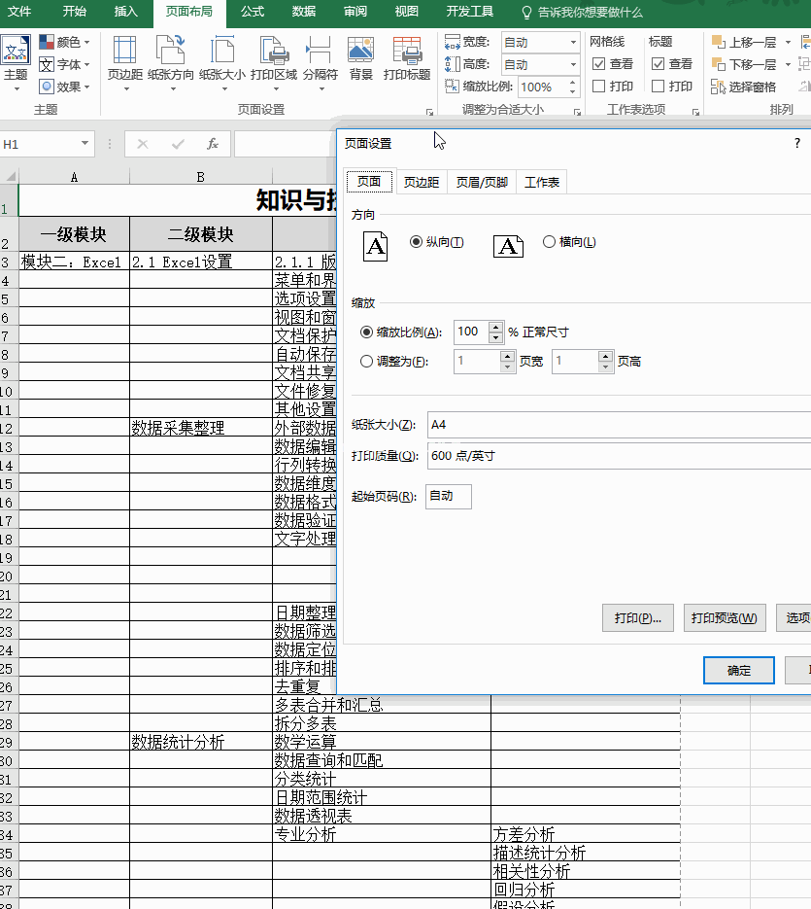Open the 页边距 margins ribbon icon

point(124,58)
